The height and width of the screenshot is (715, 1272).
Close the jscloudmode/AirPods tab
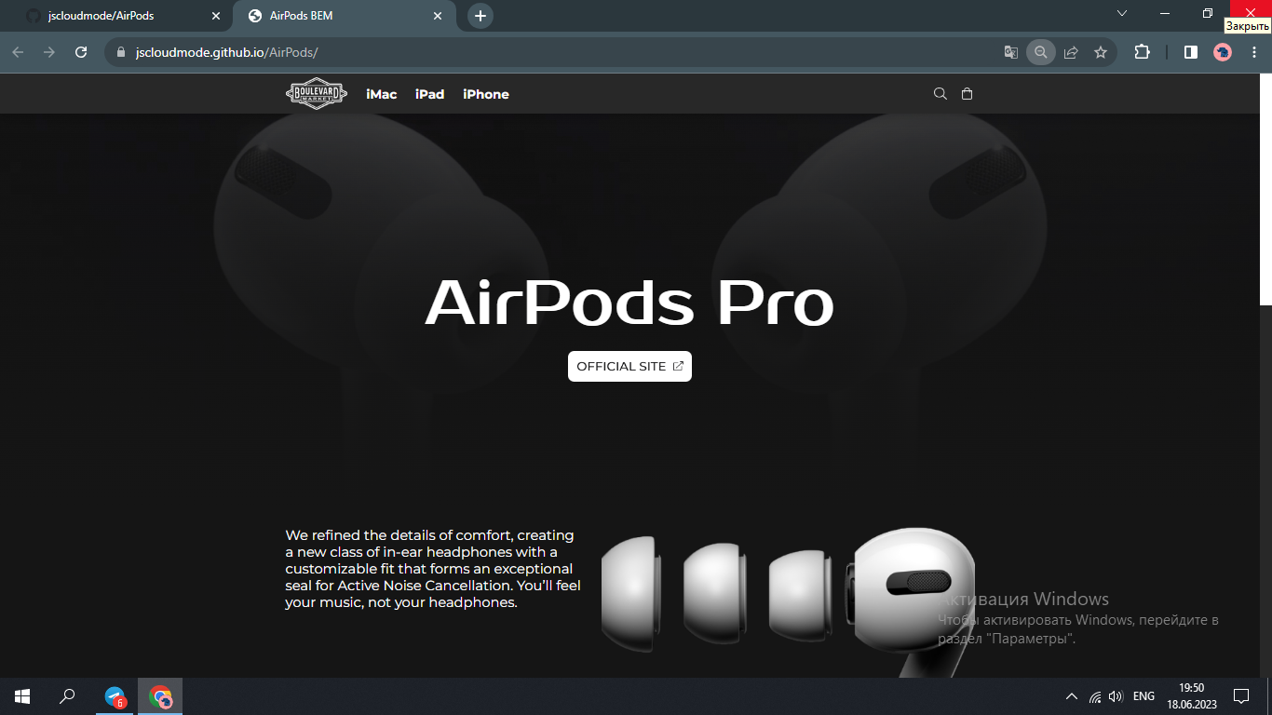click(216, 16)
